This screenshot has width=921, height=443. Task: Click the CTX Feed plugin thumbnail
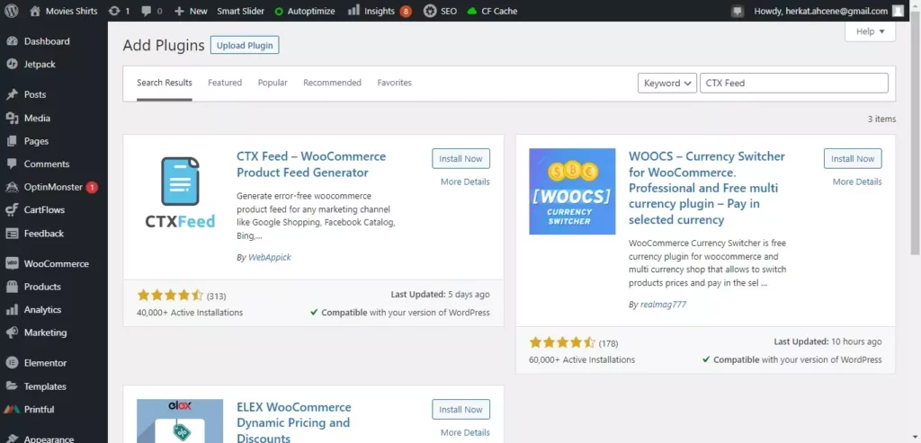180,191
